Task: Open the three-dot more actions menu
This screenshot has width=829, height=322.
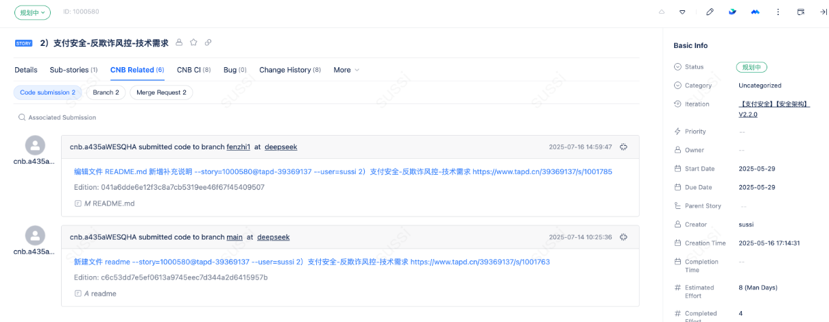Action: [x=778, y=12]
